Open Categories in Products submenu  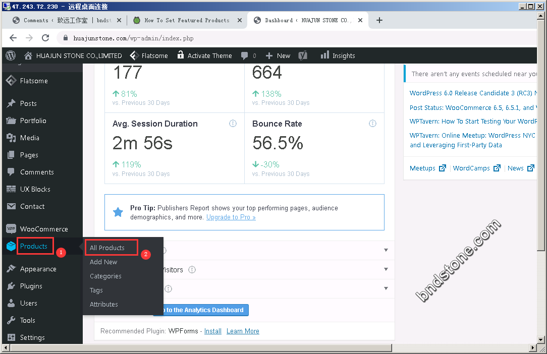click(x=105, y=276)
